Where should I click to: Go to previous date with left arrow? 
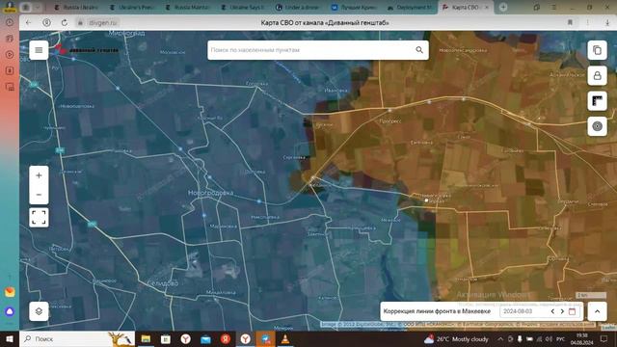tap(552, 311)
